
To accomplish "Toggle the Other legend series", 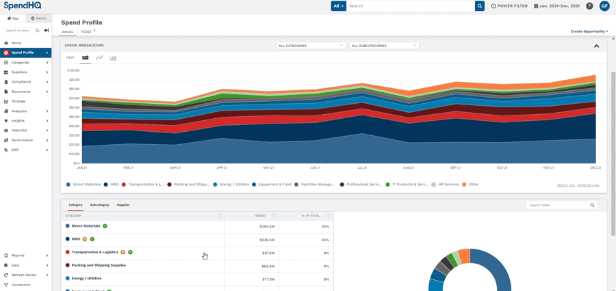I will [x=470, y=184].
